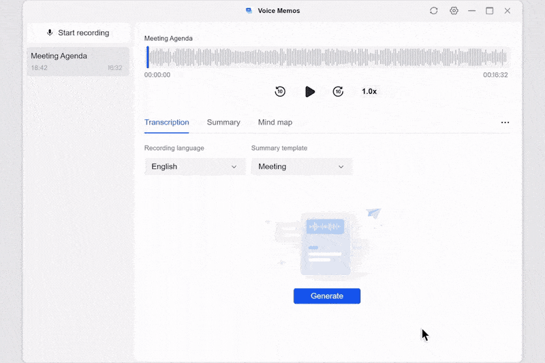The width and height of the screenshot is (545, 363).
Task: Open the three-dot more options menu
Action: 505,123
